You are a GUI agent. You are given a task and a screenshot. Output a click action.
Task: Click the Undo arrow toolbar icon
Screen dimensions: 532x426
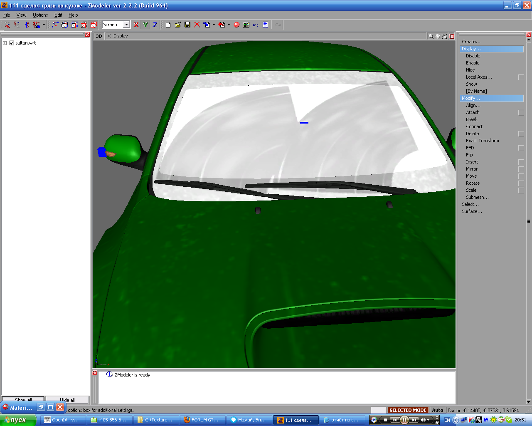[256, 25]
